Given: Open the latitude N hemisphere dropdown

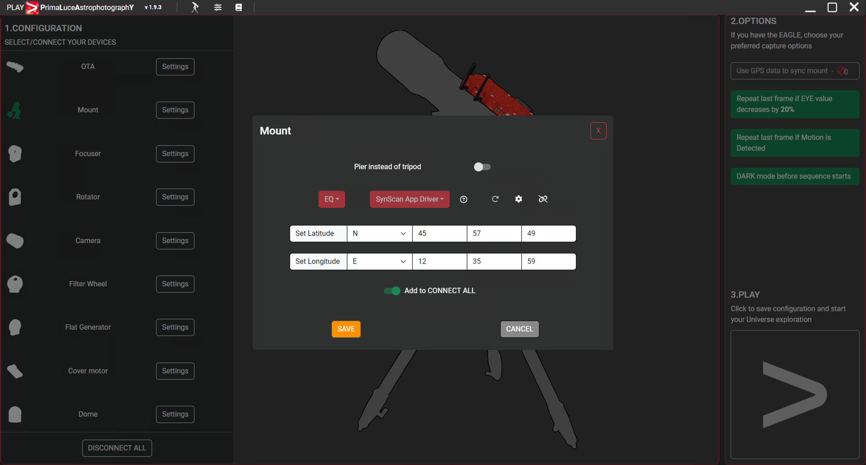Looking at the screenshot, I should pyautogui.click(x=379, y=234).
